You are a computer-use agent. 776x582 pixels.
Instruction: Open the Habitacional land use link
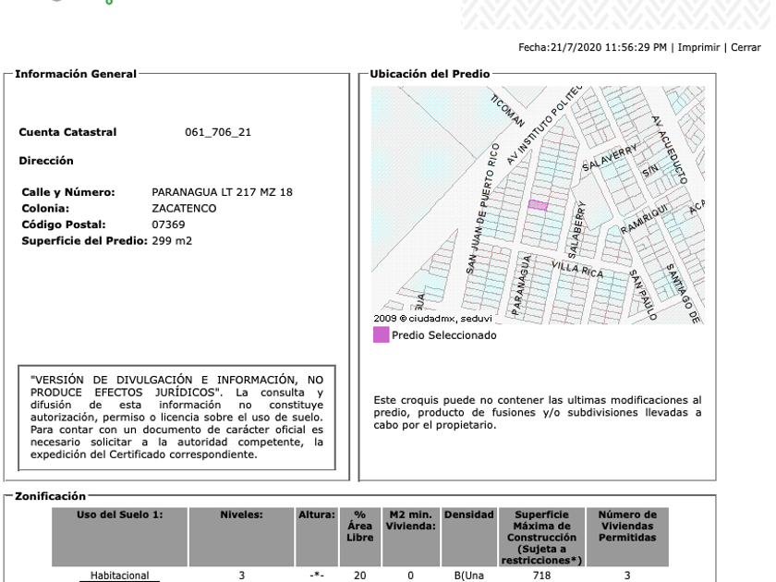[x=119, y=576]
